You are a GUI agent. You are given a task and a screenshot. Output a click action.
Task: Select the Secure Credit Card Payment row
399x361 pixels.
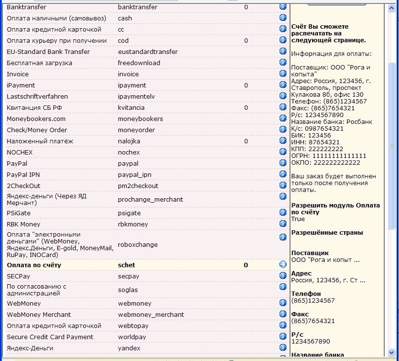(148, 337)
